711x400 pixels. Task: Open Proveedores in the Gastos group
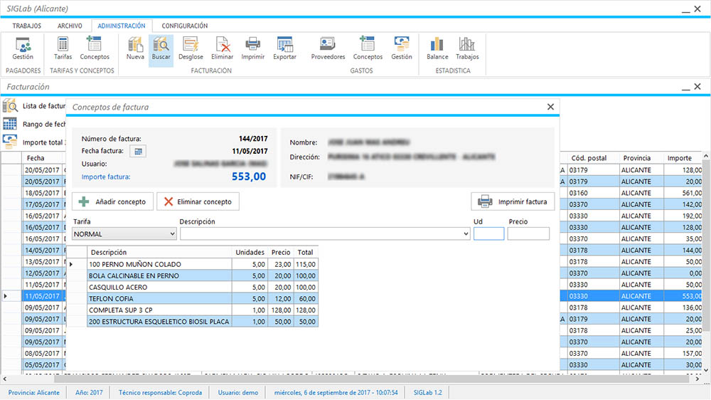coord(328,48)
